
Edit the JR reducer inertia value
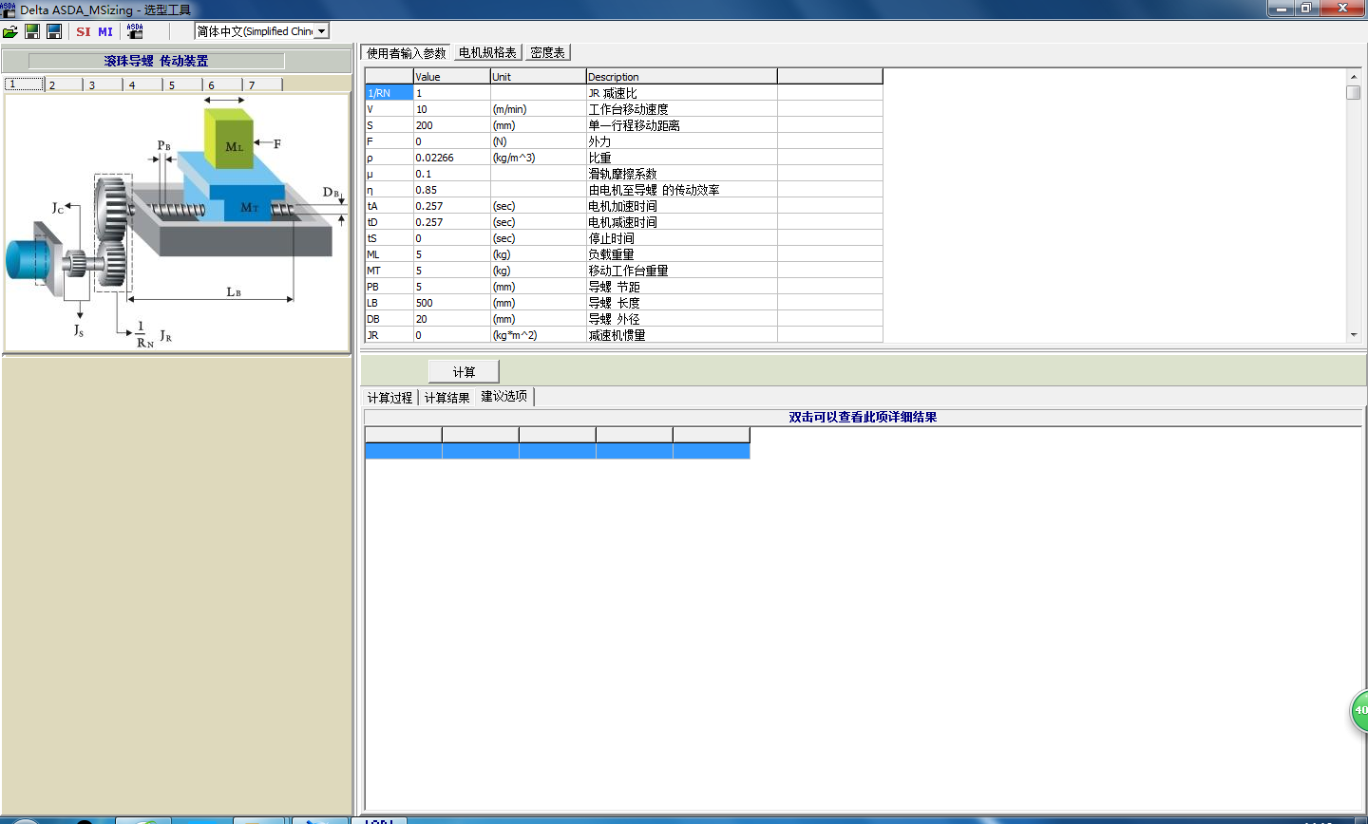click(x=452, y=335)
